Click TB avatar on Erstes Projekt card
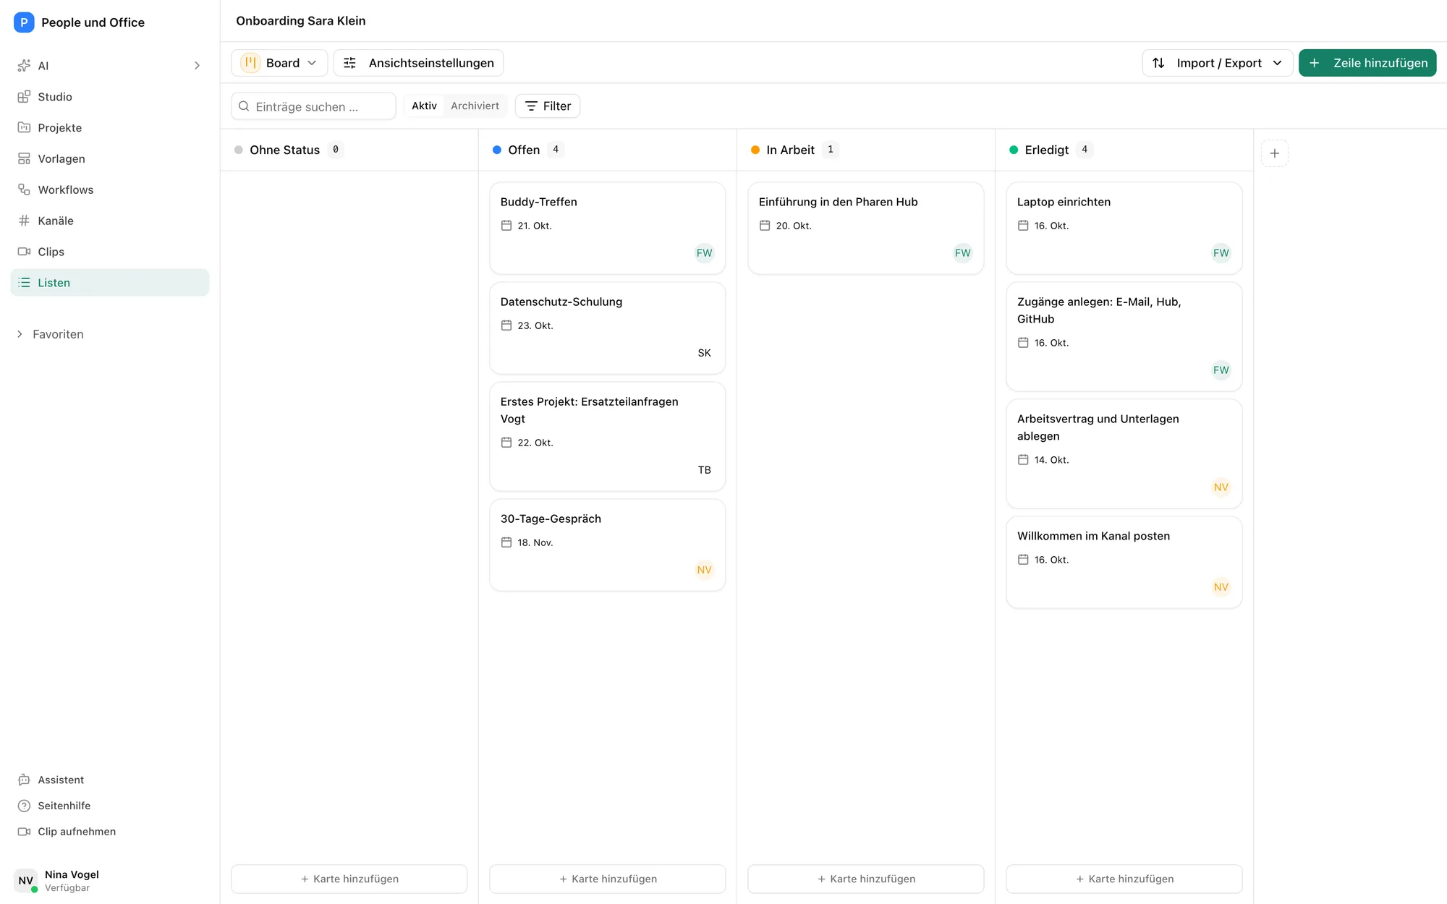1447x904 pixels. tap(704, 470)
